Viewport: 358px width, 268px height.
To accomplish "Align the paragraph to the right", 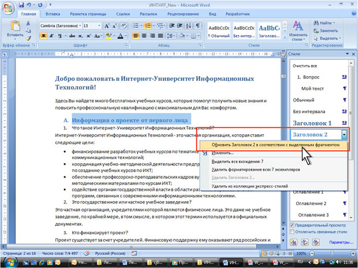I will pyautogui.click(x=152, y=36).
